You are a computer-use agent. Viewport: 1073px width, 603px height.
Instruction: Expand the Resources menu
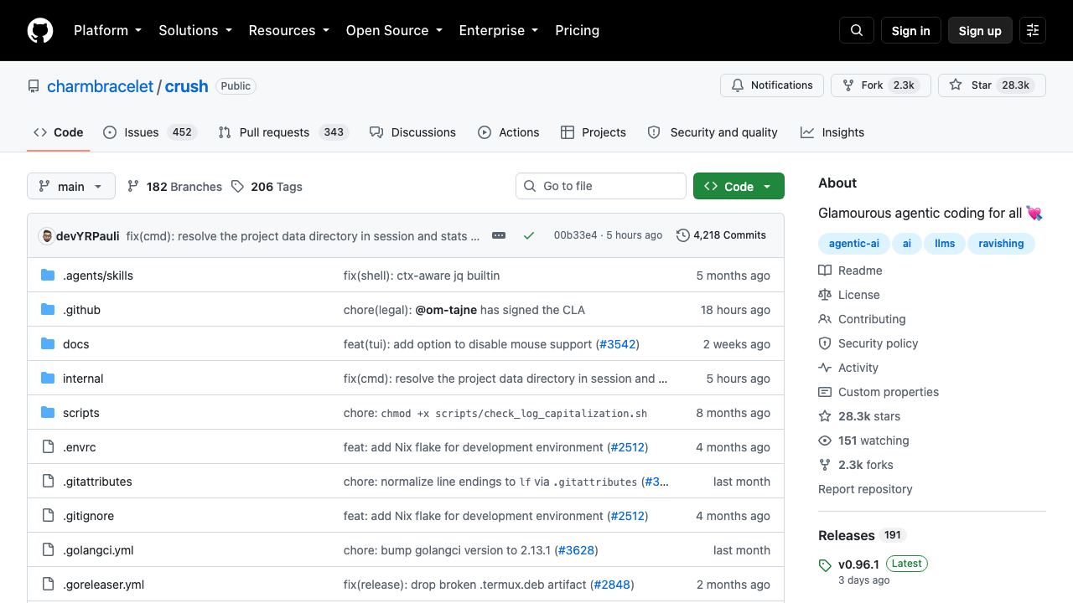point(289,30)
